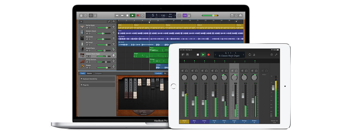Image resolution: width=342 pixels, height=133 pixels.
Task: Open the Library in GarageBand toolbar
Action: coord(81,15)
